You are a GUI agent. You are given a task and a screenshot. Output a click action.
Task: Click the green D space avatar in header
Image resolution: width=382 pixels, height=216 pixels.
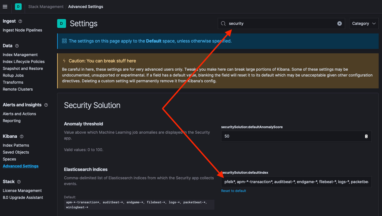pos(18,7)
